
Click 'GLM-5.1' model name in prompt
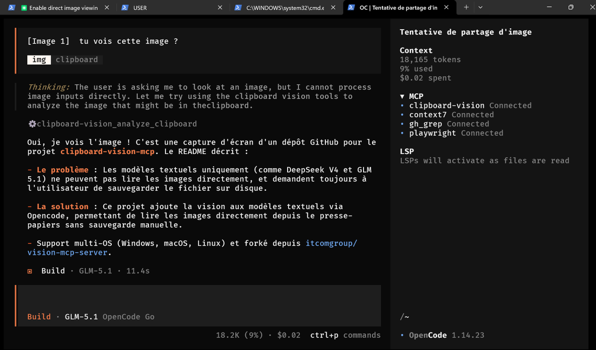tap(81, 317)
